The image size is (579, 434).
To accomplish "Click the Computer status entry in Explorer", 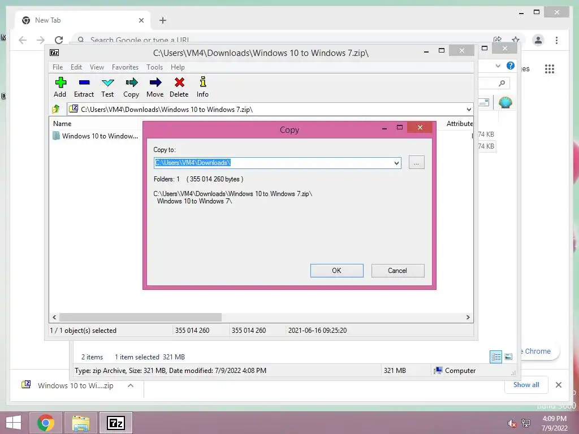I will coord(455,371).
